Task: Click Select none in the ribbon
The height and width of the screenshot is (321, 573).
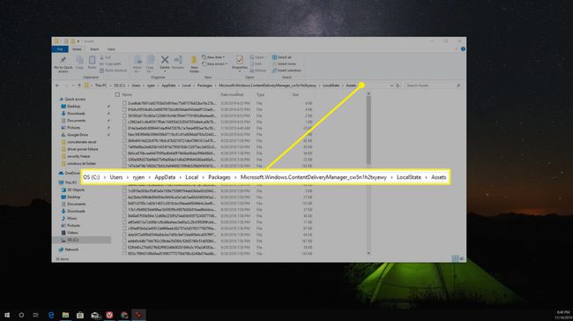Action: tap(284, 64)
